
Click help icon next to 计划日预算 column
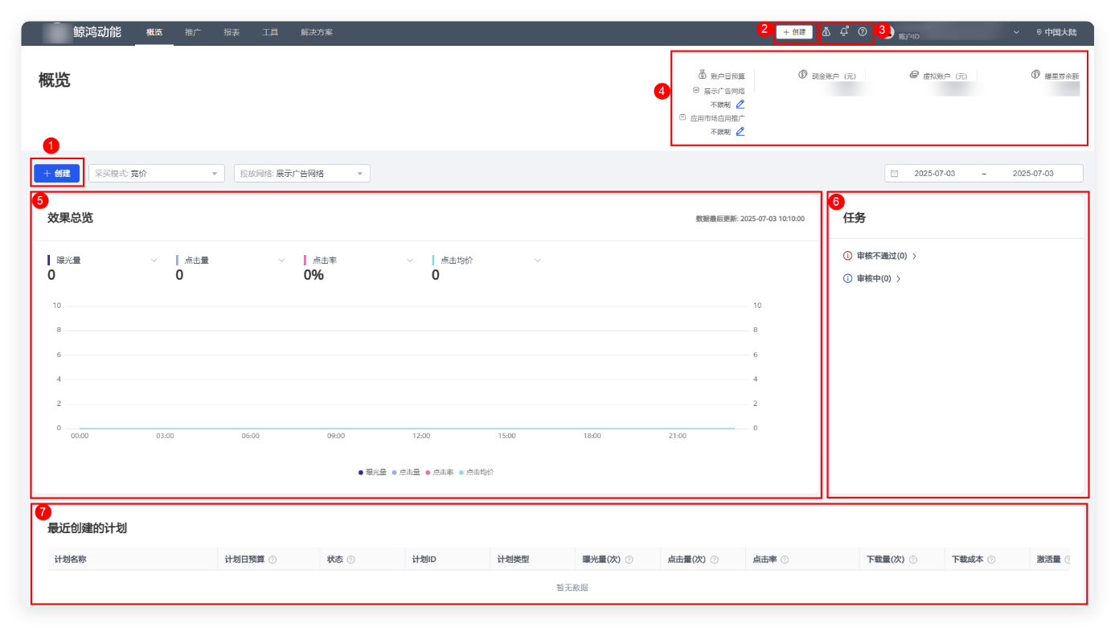(273, 560)
